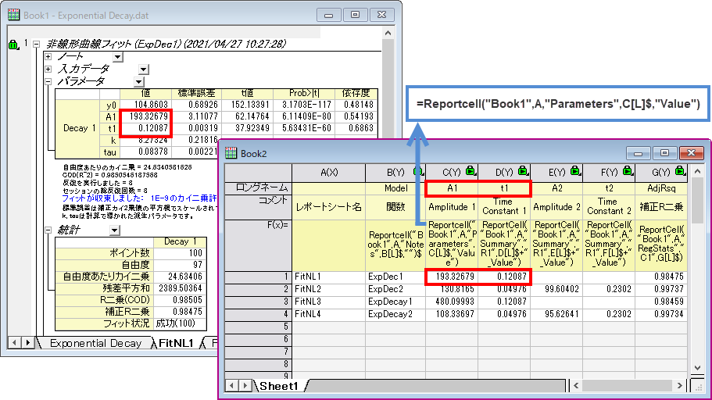Click scroll up arrow in Book2 vertical scrollbar
The width and height of the screenshot is (712, 400).
[x=697, y=172]
